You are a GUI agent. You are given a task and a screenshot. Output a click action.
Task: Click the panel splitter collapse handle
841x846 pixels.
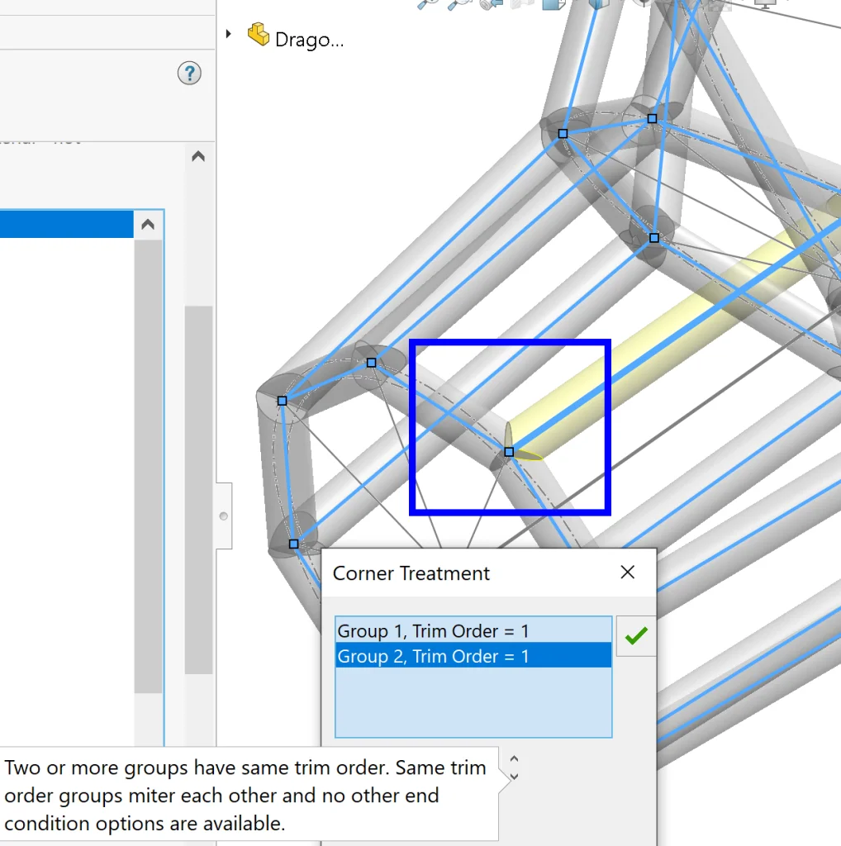(223, 516)
